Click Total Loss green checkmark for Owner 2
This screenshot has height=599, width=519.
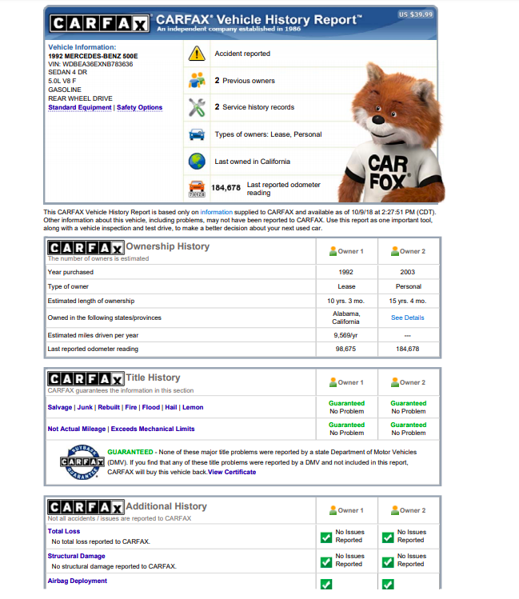coord(388,537)
